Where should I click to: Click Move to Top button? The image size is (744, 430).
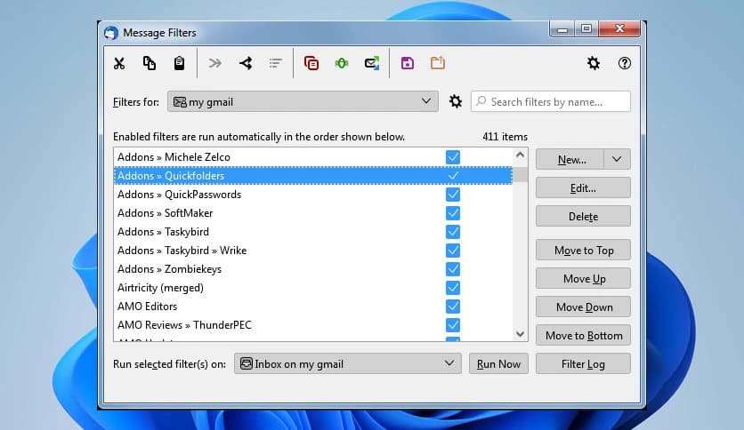(583, 250)
